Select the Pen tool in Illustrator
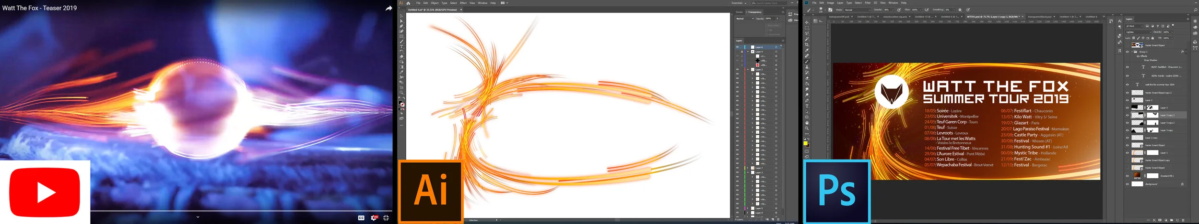Image resolution: width=1199 pixels, height=224 pixels. click(401, 26)
